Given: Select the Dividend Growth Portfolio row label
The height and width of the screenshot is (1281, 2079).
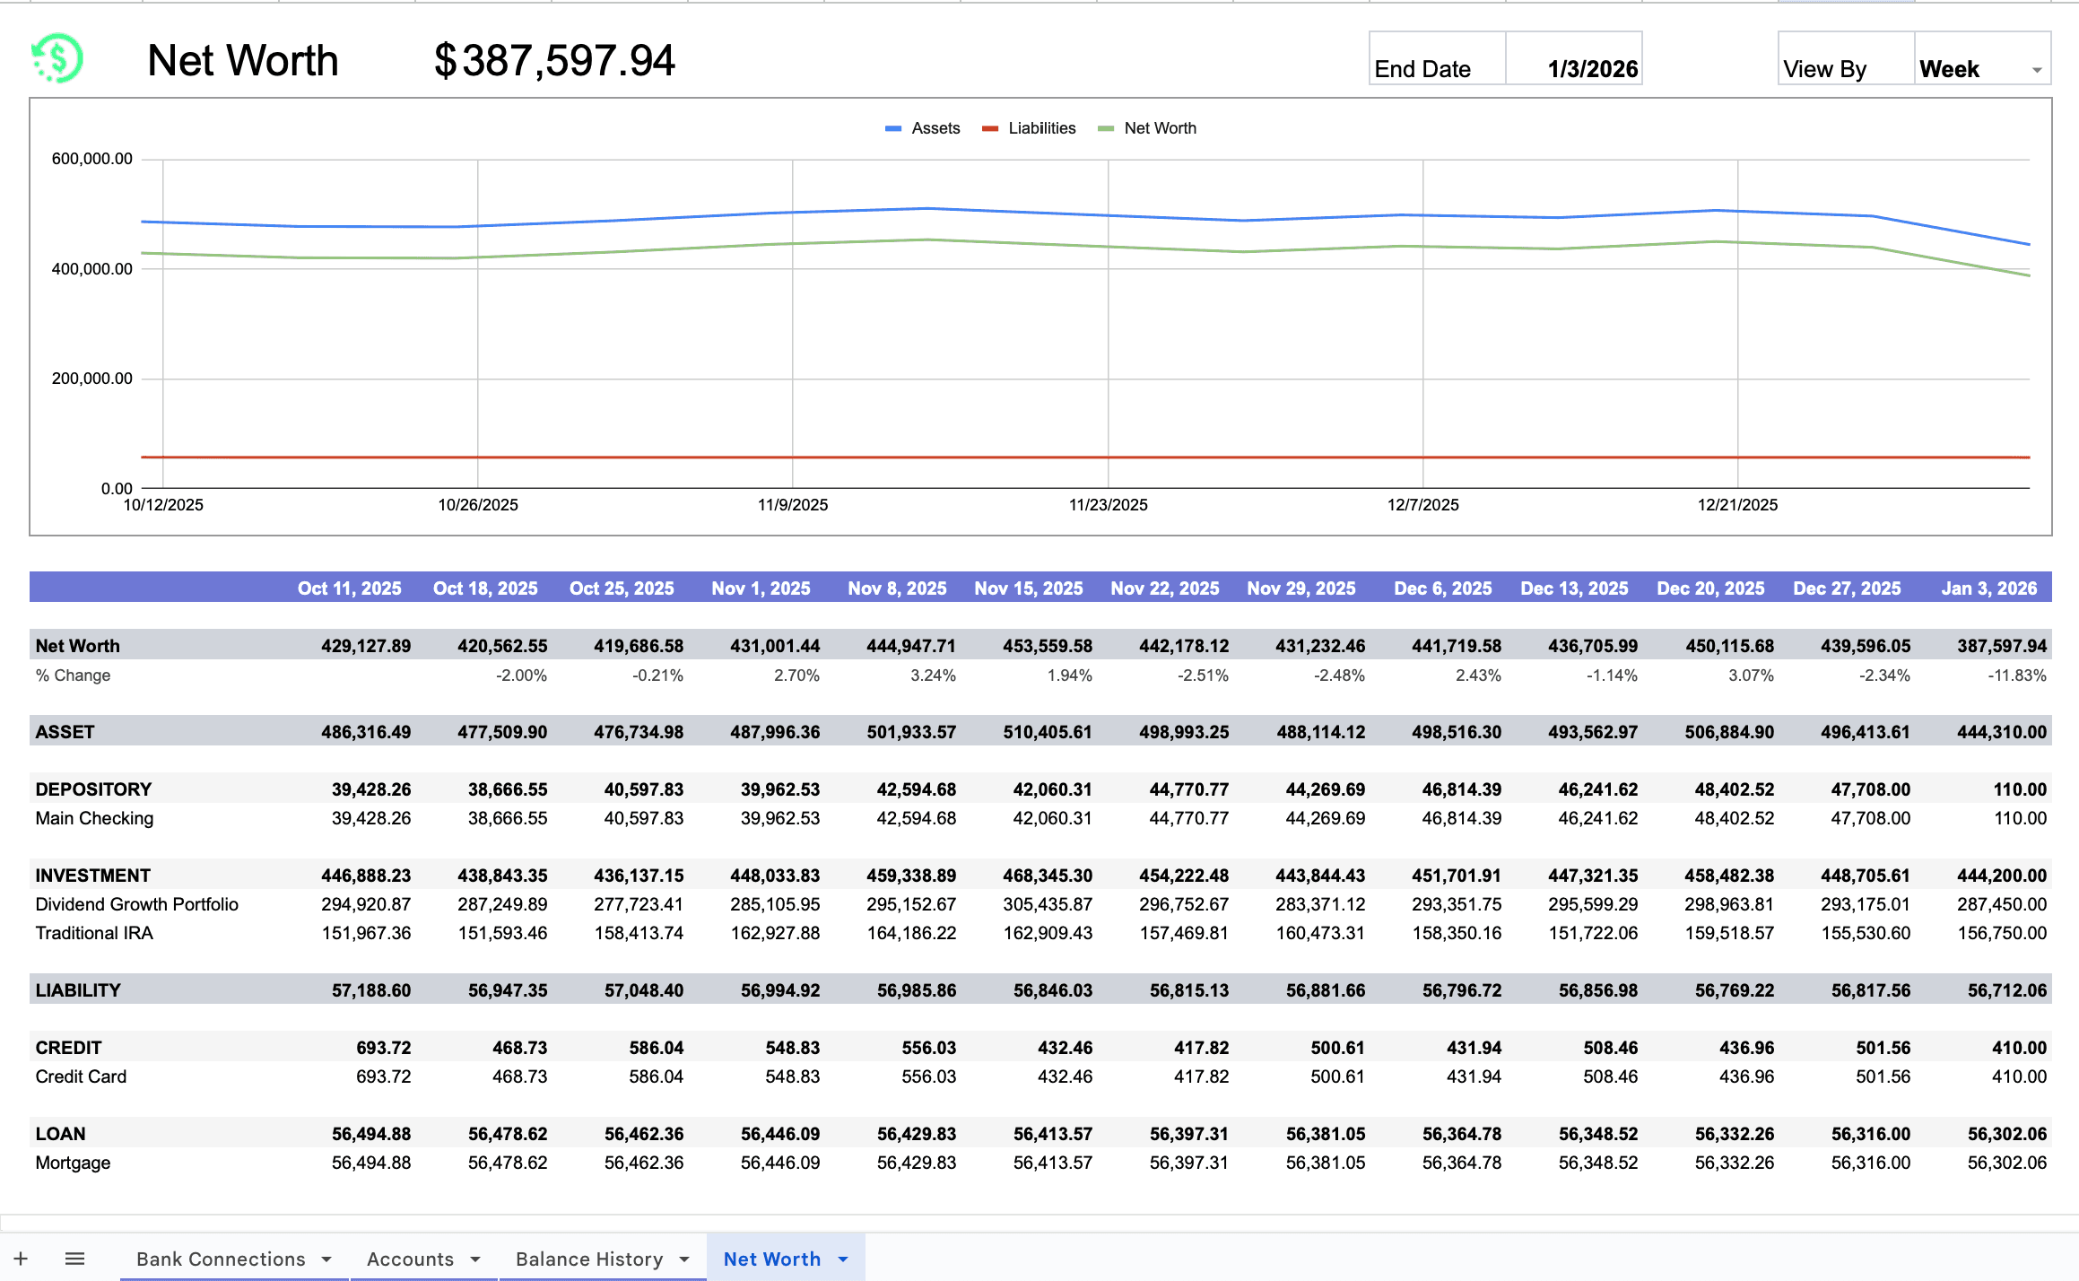Looking at the screenshot, I should tap(136, 904).
